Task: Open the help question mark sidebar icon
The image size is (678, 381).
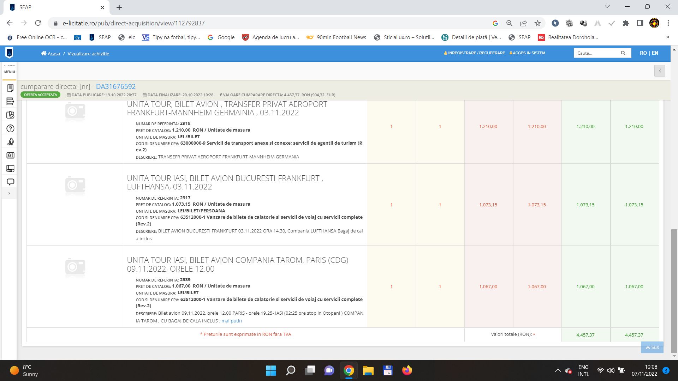Action: 10,128
